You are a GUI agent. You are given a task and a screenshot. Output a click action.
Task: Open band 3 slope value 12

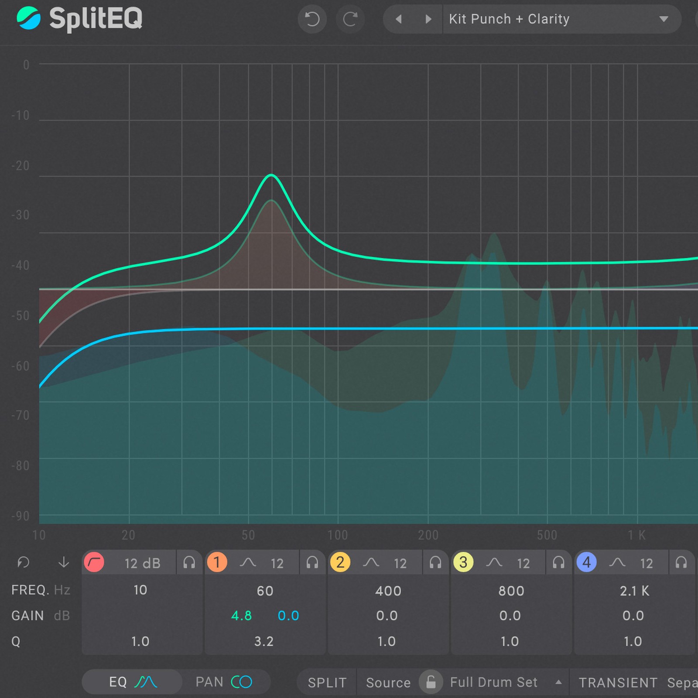tap(523, 564)
